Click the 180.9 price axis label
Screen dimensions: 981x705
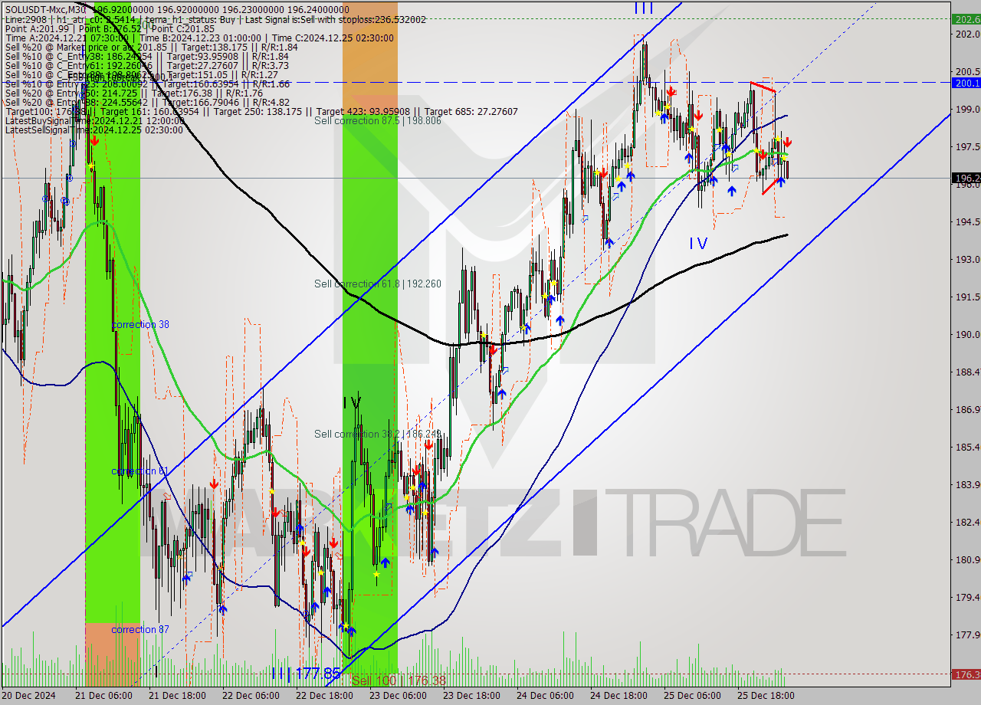click(967, 559)
